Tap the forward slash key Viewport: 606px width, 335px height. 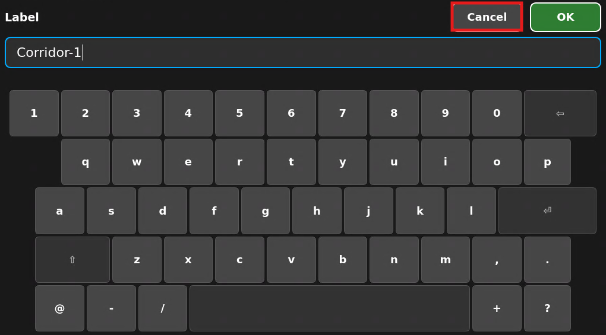[x=163, y=308]
